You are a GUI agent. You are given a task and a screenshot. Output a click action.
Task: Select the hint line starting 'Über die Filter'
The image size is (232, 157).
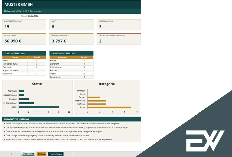point(53,132)
